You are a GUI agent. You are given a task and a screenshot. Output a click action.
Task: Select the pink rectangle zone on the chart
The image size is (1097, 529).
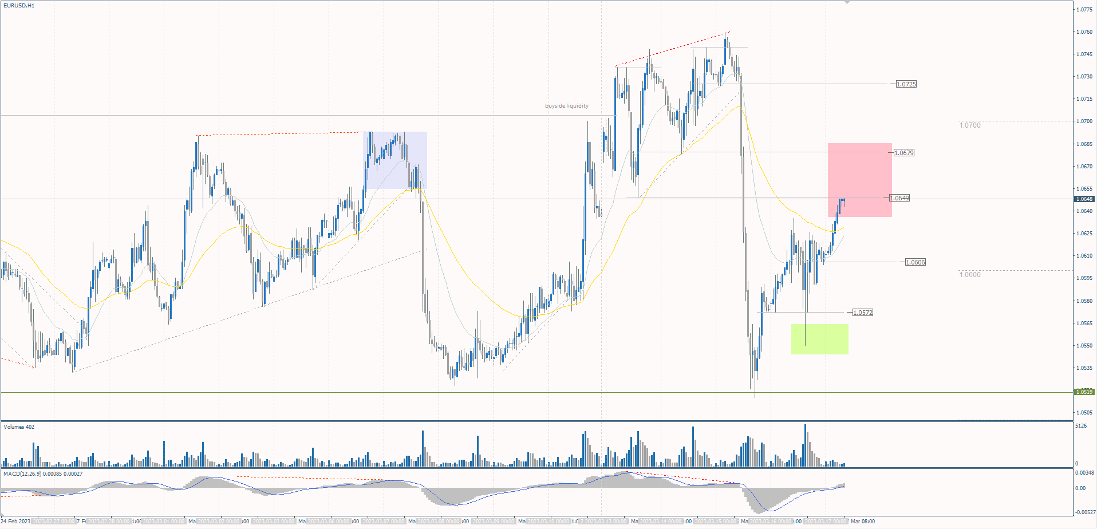tap(859, 180)
